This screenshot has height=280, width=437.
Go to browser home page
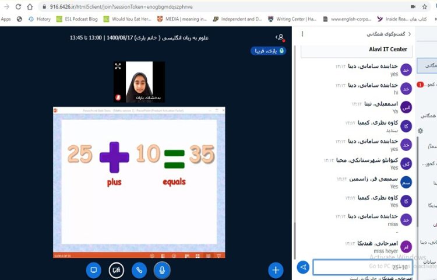[30, 6]
